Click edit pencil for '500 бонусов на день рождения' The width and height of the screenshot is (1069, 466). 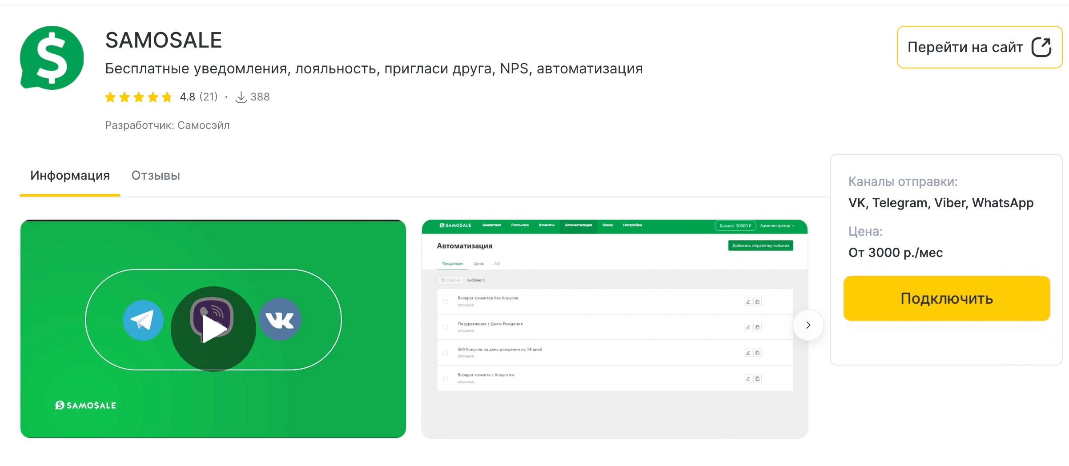click(x=748, y=353)
